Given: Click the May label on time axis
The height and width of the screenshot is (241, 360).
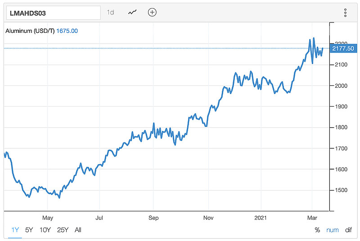Looking at the screenshot, I should (48, 218).
